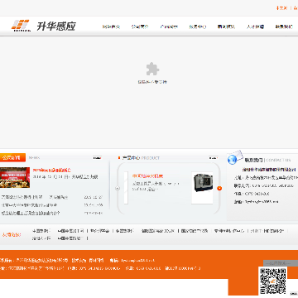Click the conference photo news thumbnail
This screenshot has width=298, height=298.
15,177
